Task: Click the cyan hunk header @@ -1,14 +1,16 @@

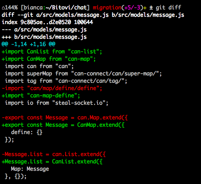Action: [28, 44]
